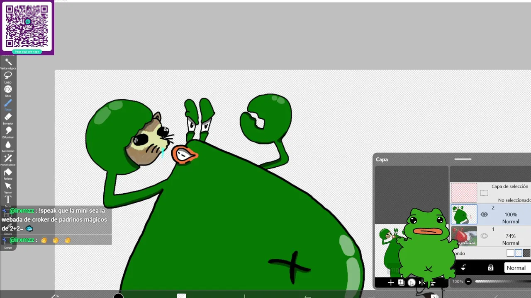Screen dimensions: 531x298
Task: Click the layer opacity slider track
Action: (x=503, y=281)
